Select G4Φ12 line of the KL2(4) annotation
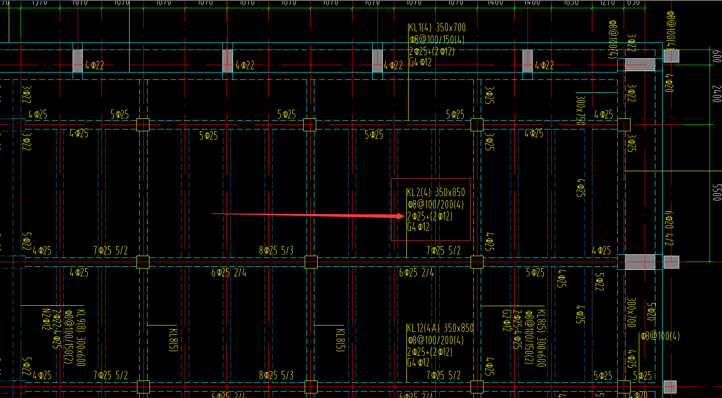722x398 pixels. point(418,227)
